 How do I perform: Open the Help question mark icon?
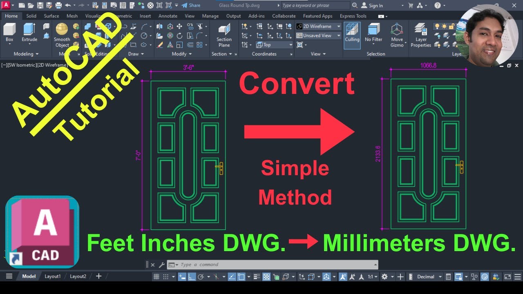pos(437,5)
